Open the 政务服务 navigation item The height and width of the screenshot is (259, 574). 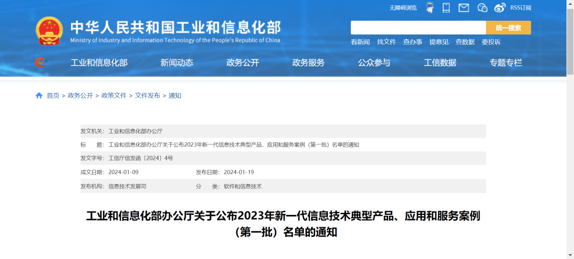pos(308,63)
